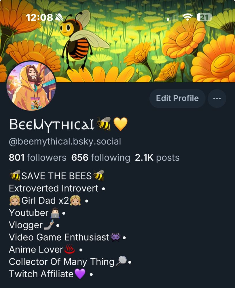235x288 pixels.
Task: Tap the space invader emoji in bio
Action: coord(115,237)
